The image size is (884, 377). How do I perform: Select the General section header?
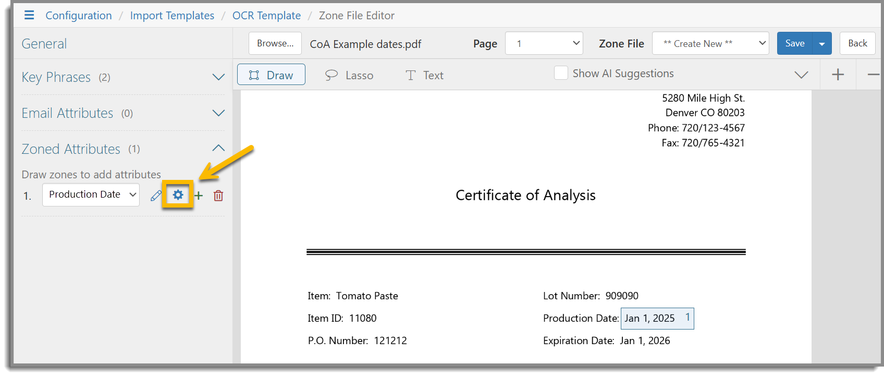click(x=44, y=44)
